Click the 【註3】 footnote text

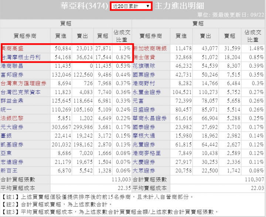tap(110, 212)
